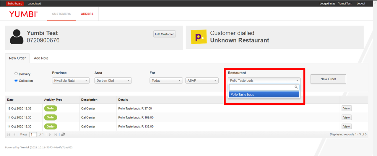Sort by the Date column header

[24, 100]
